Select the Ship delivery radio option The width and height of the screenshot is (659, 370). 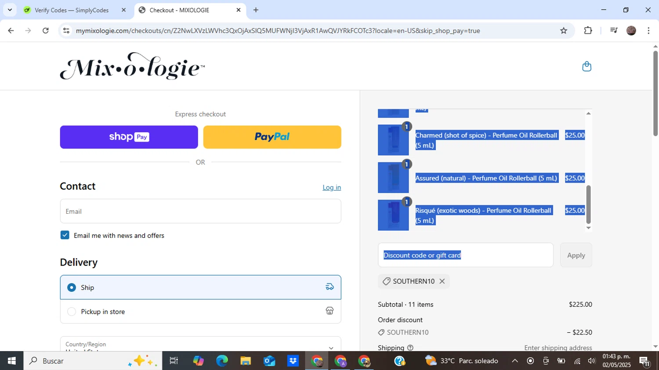[x=72, y=287]
